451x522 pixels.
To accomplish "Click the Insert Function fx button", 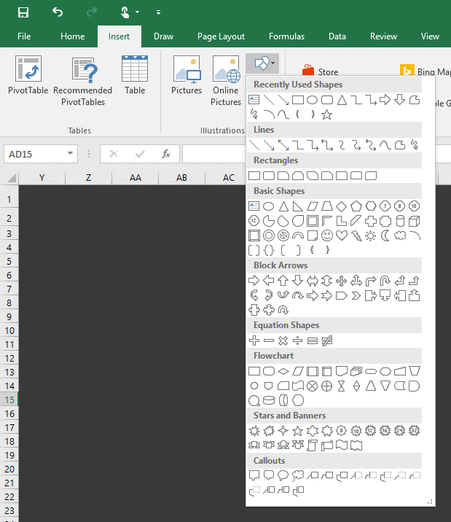I will point(166,154).
